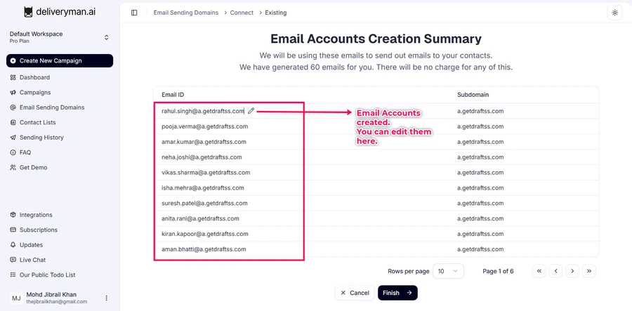Go to the last page of results
Viewport: 632px width, 311px height.
(590, 271)
